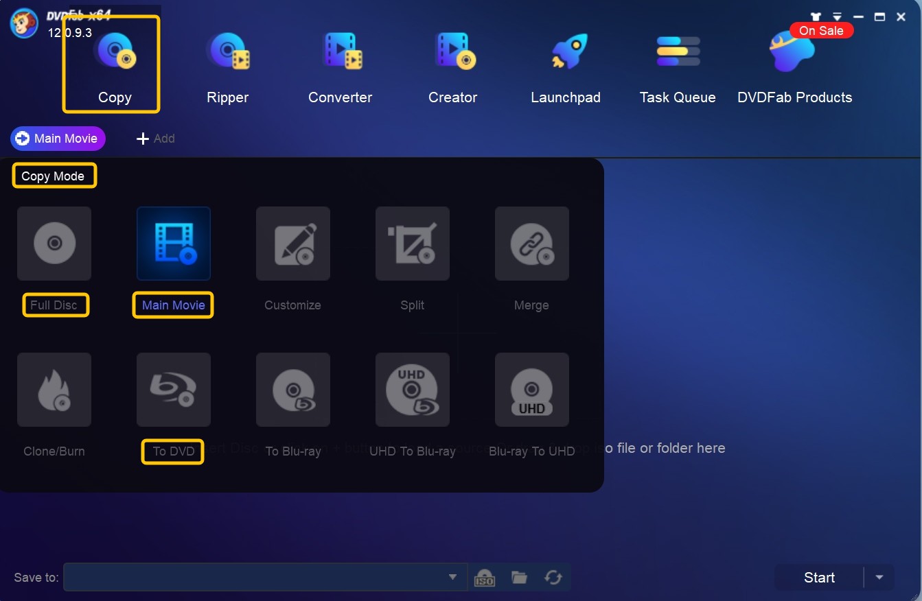Click the Add button
The image size is (922, 601).
click(x=156, y=139)
